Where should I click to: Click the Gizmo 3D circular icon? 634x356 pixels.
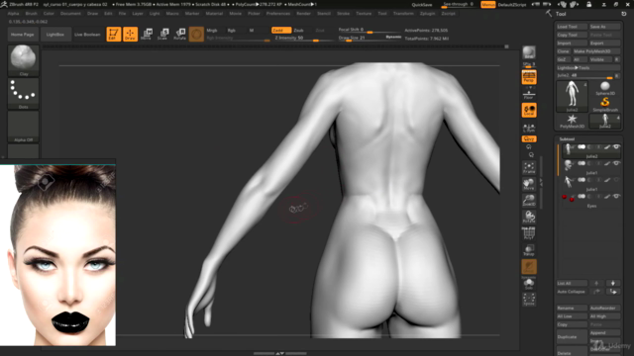click(196, 34)
